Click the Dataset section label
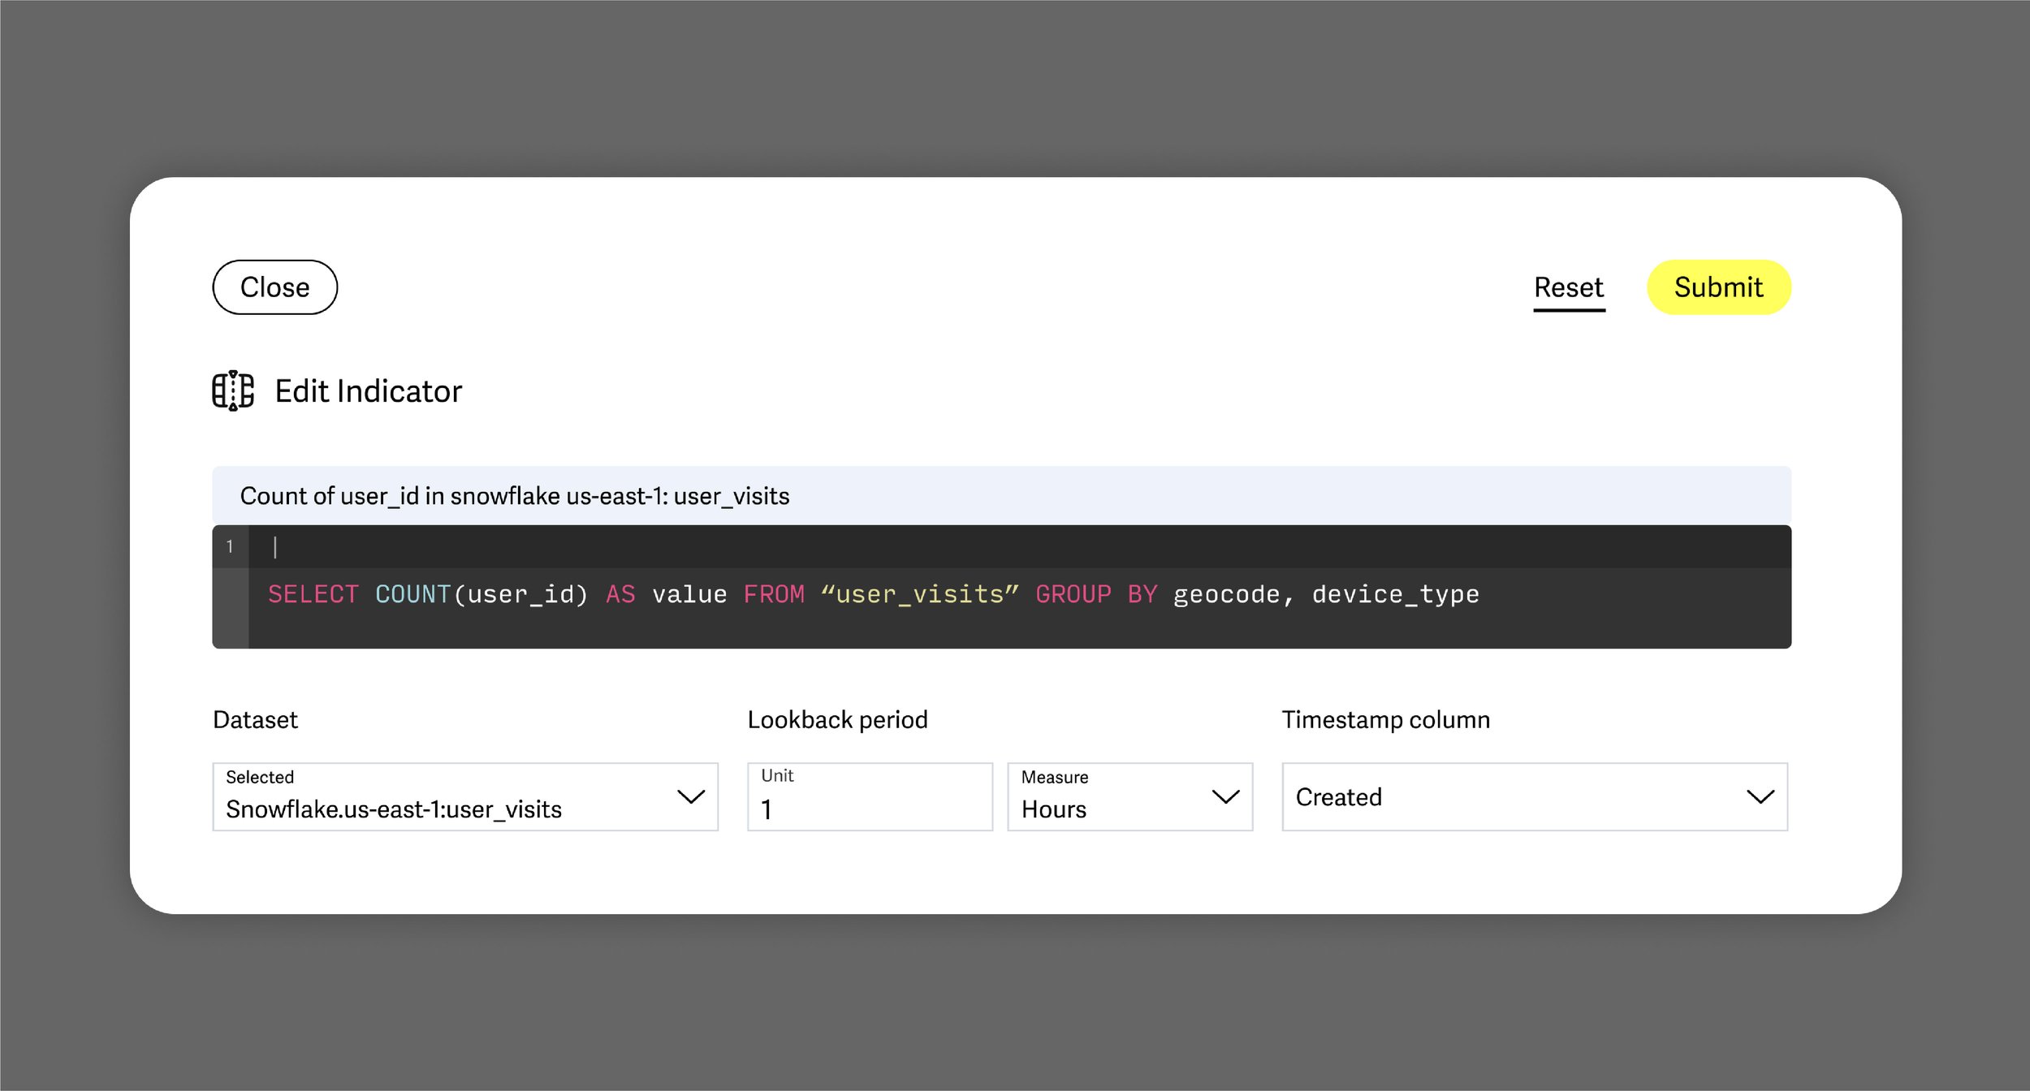The height and width of the screenshot is (1091, 2030). point(255,719)
